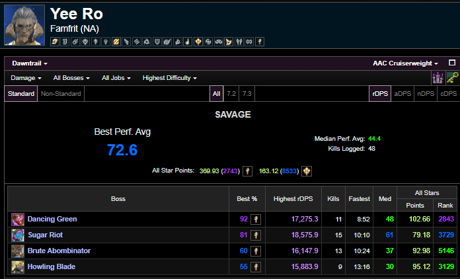Click the party figures icon near Highest Difficulty
The height and width of the screenshot is (279, 460).
438,78
